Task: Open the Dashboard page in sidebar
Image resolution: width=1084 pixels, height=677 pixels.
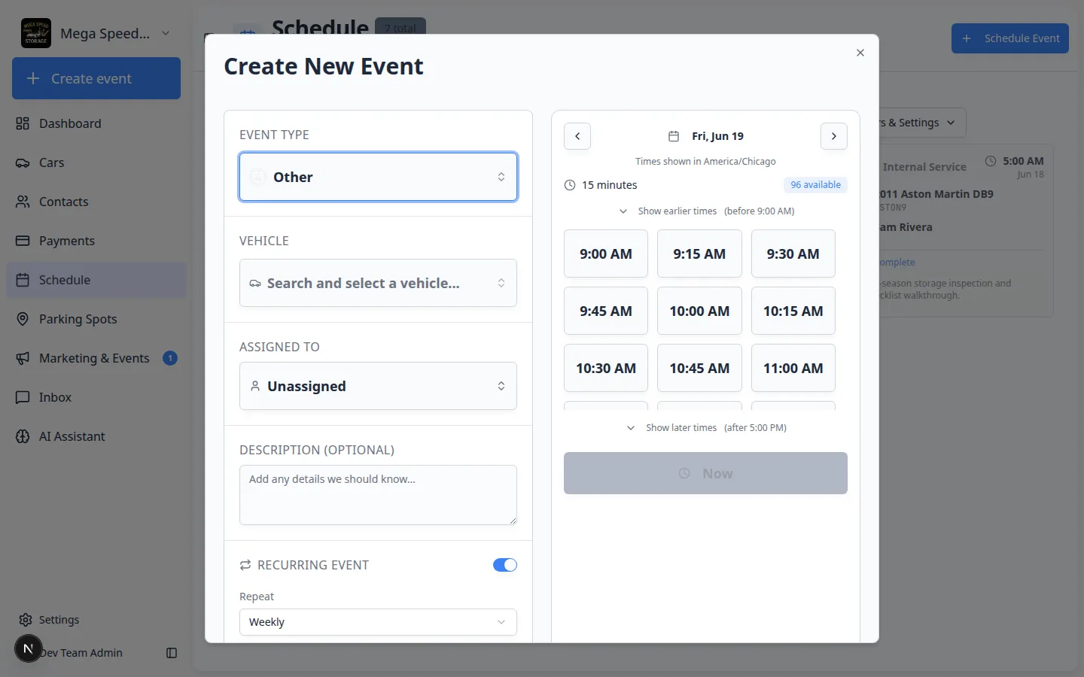Action: [x=96, y=123]
